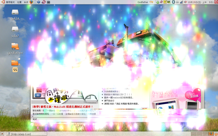Open the yellow sticky notes tray icon
218x136 pixels.
[x=165, y=2]
